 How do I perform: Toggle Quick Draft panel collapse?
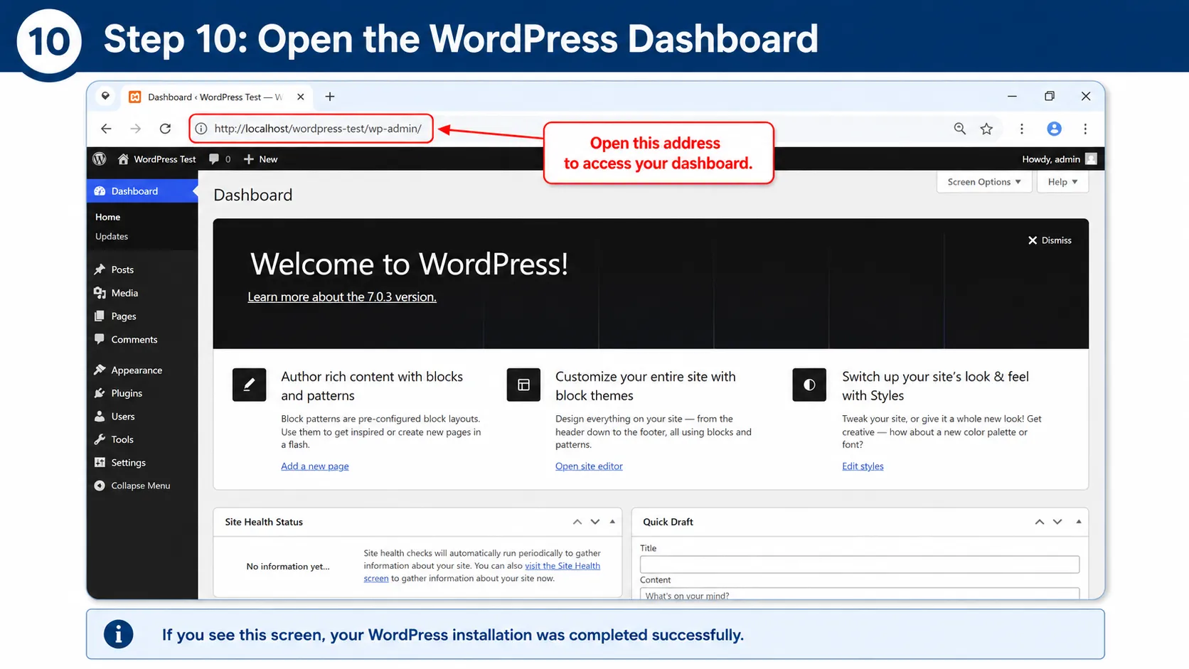click(x=1079, y=522)
